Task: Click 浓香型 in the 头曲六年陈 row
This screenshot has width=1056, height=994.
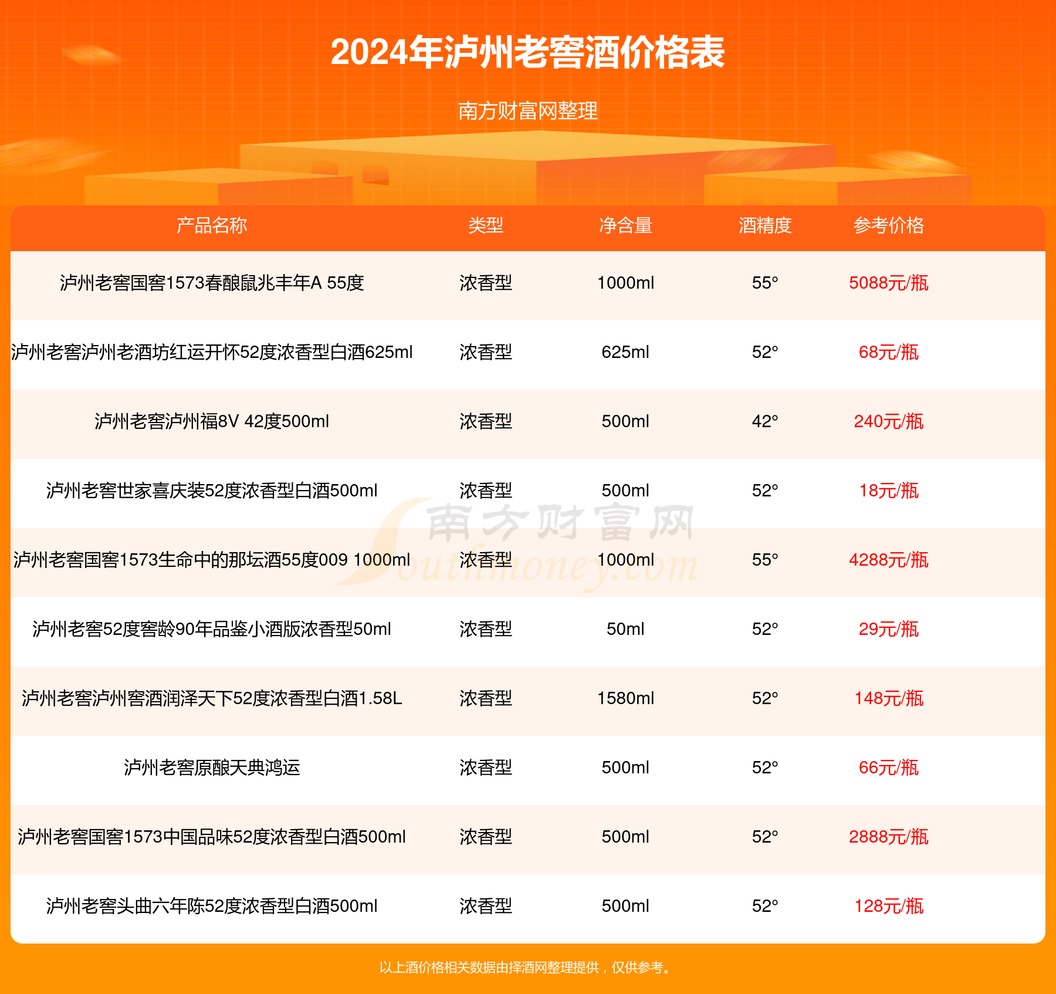Action: [x=486, y=906]
